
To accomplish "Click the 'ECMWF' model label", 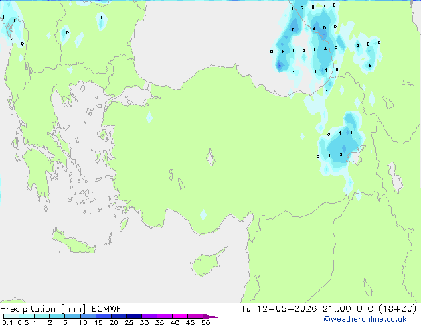I will point(107,309).
